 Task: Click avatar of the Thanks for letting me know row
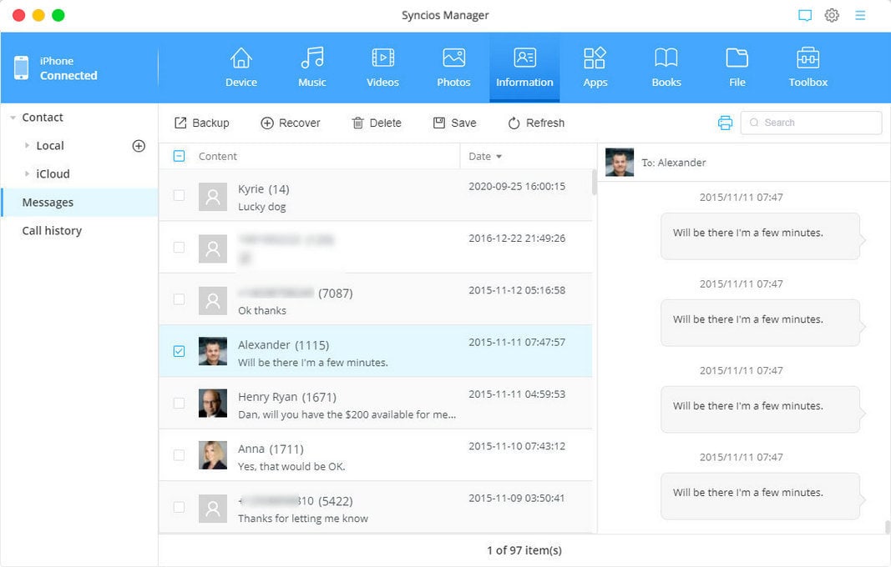click(213, 509)
